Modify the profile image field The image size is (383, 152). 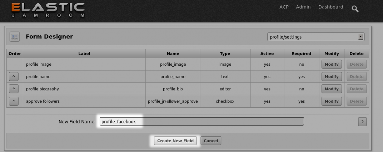[x=332, y=64]
